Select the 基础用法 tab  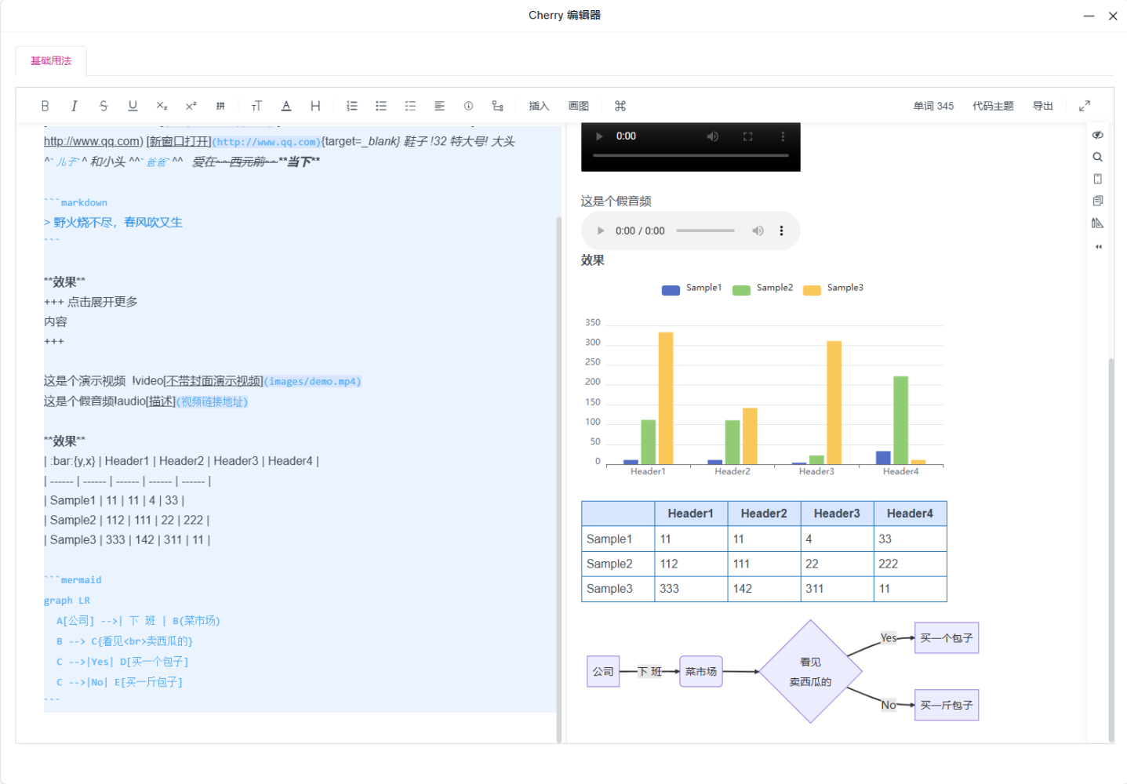51,61
